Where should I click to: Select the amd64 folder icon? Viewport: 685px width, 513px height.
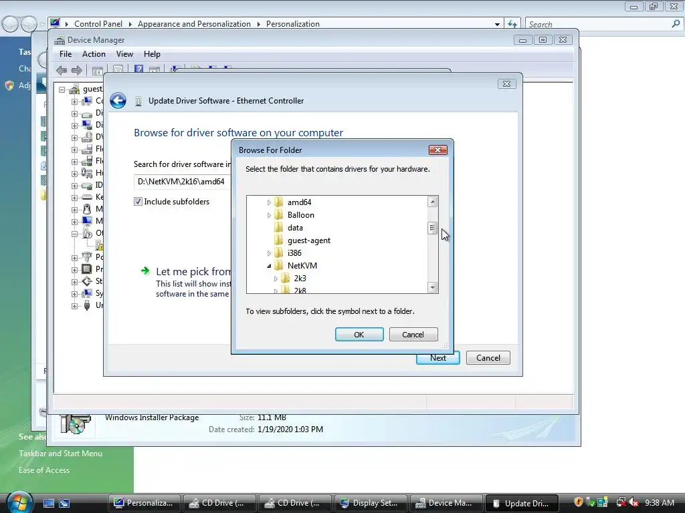point(279,202)
